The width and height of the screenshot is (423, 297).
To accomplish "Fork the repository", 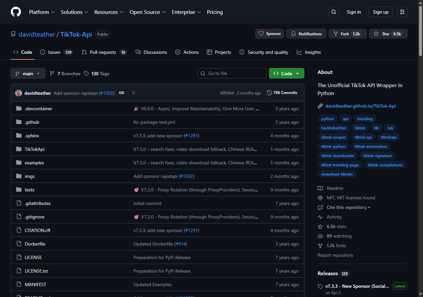I will (x=347, y=34).
